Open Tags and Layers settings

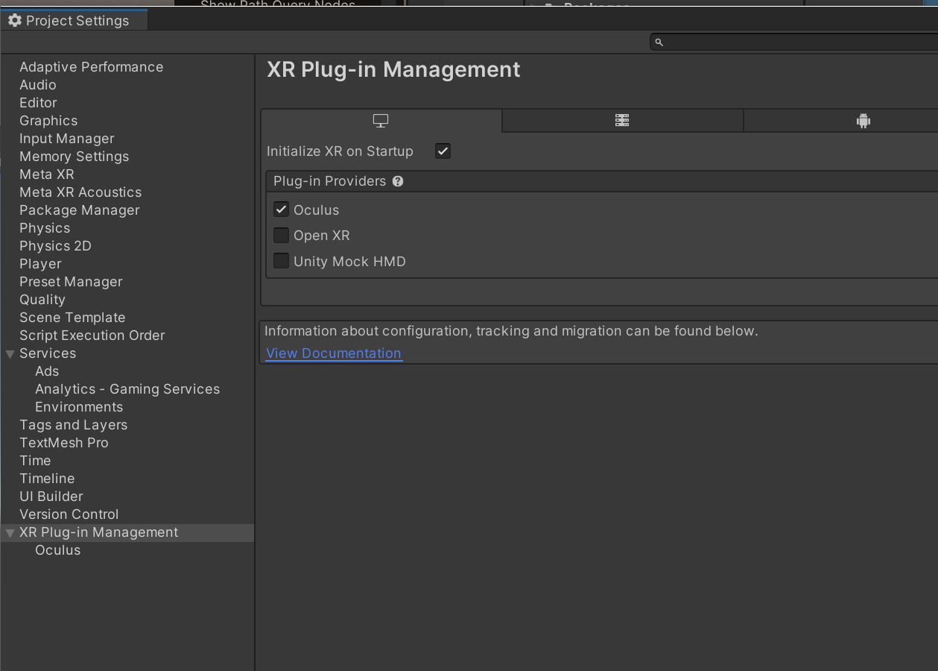point(73,425)
